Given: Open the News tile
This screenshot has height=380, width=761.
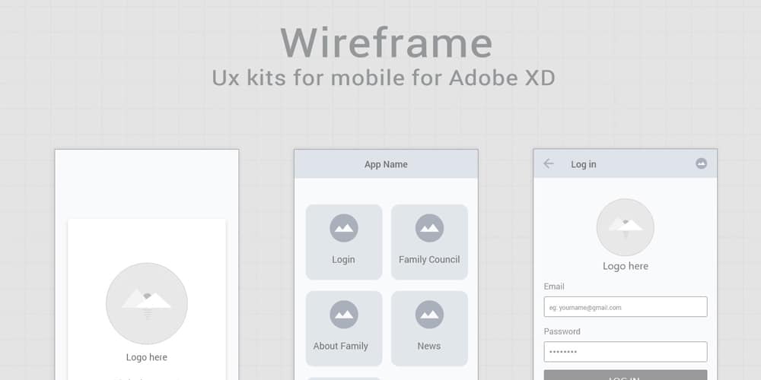Looking at the screenshot, I should pyautogui.click(x=429, y=328).
